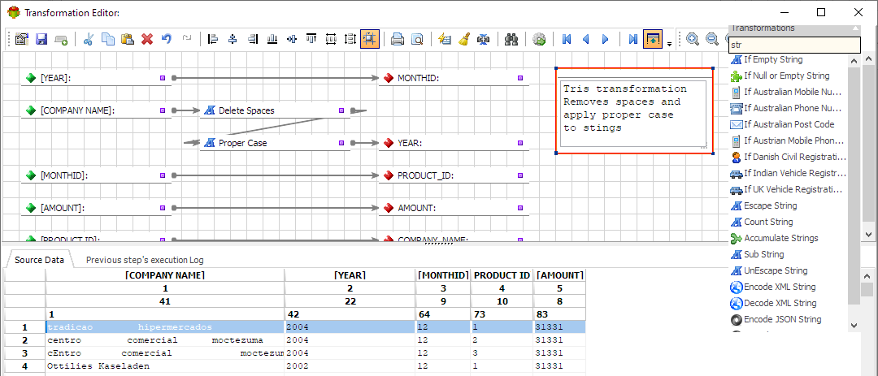The height and width of the screenshot is (376, 878).
Task: Jump to the first record
Action: [x=567, y=39]
